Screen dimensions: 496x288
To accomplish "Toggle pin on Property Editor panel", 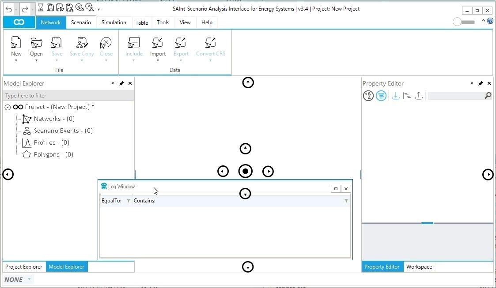I will [481, 83].
